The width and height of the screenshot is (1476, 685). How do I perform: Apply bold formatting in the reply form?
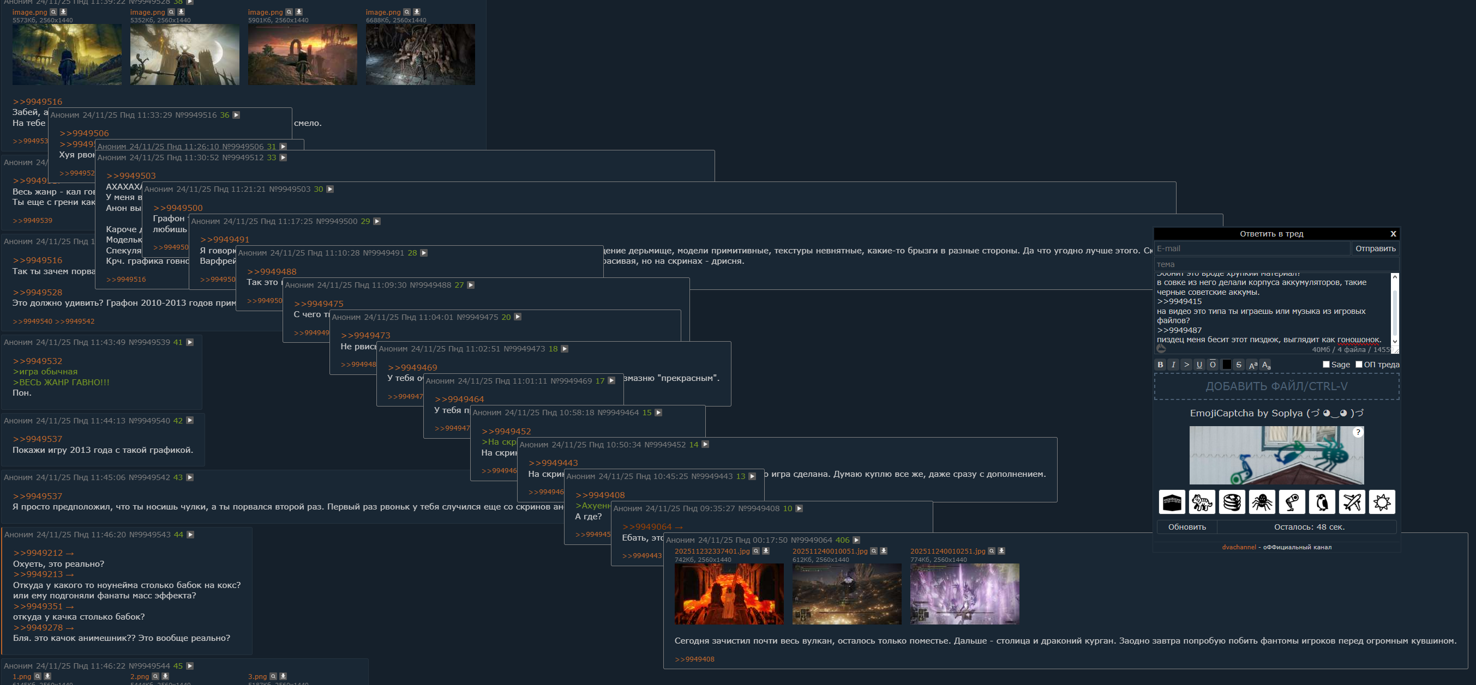(x=1160, y=365)
